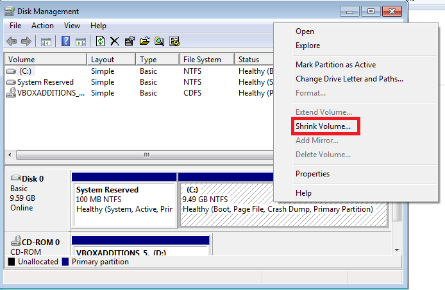This screenshot has width=445, height=290.
Task: Click the blue Primary partition legend swatch
Action: pos(65,262)
